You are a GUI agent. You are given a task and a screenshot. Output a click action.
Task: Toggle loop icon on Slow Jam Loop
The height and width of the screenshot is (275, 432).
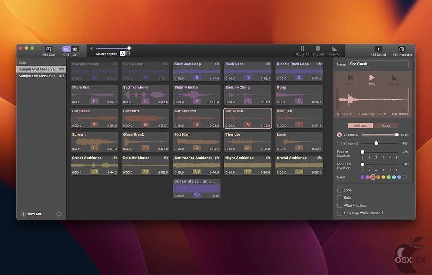click(x=217, y=64)
